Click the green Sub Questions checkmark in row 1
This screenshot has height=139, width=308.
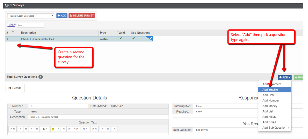(x=134, y=38)
